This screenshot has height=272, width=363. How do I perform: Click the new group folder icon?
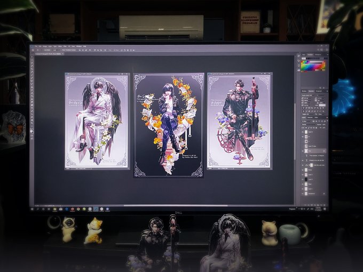click(x=318, y=205)
